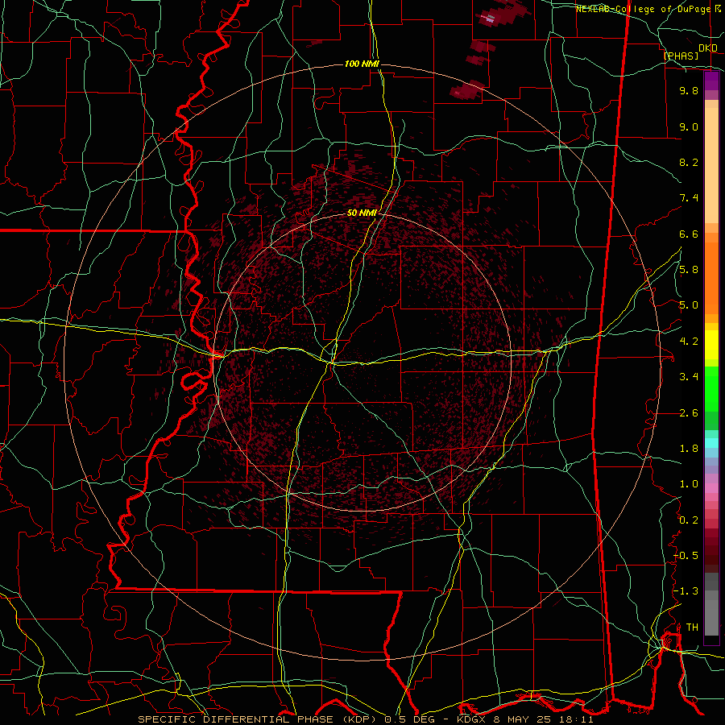Click the 3.4 legend value
The image size is (725, 725).
click(x=689, y=377)
